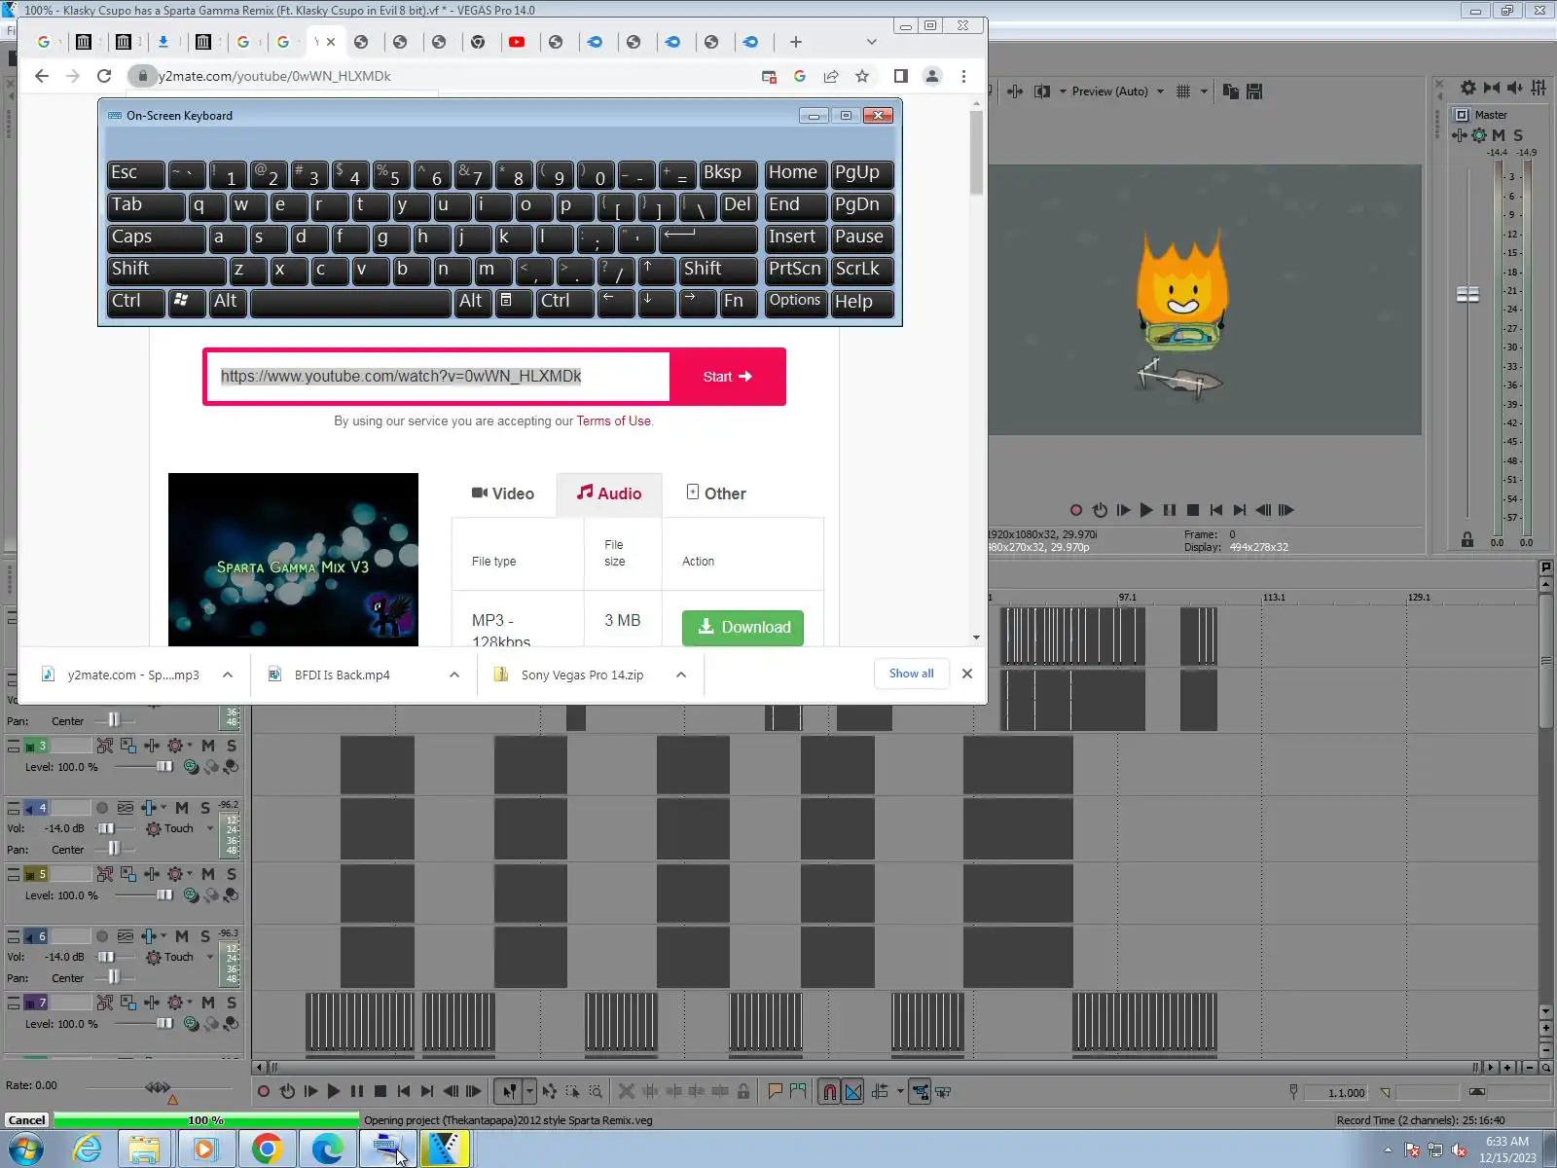The height and width of the screenshot is (1168, 1557).
Task: Adjust the Master bus volume fader
Action: (x=1467, y=294)
